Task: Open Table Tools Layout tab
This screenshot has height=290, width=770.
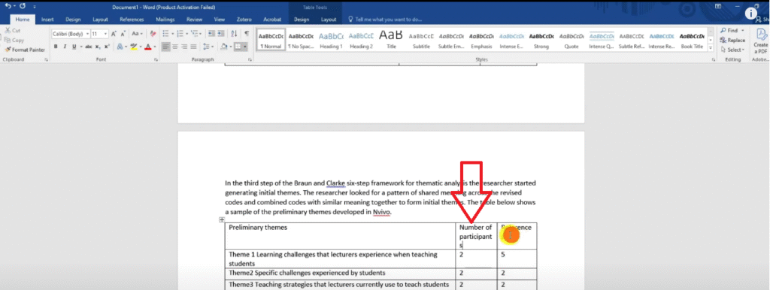Action: (x=329, y=20)
